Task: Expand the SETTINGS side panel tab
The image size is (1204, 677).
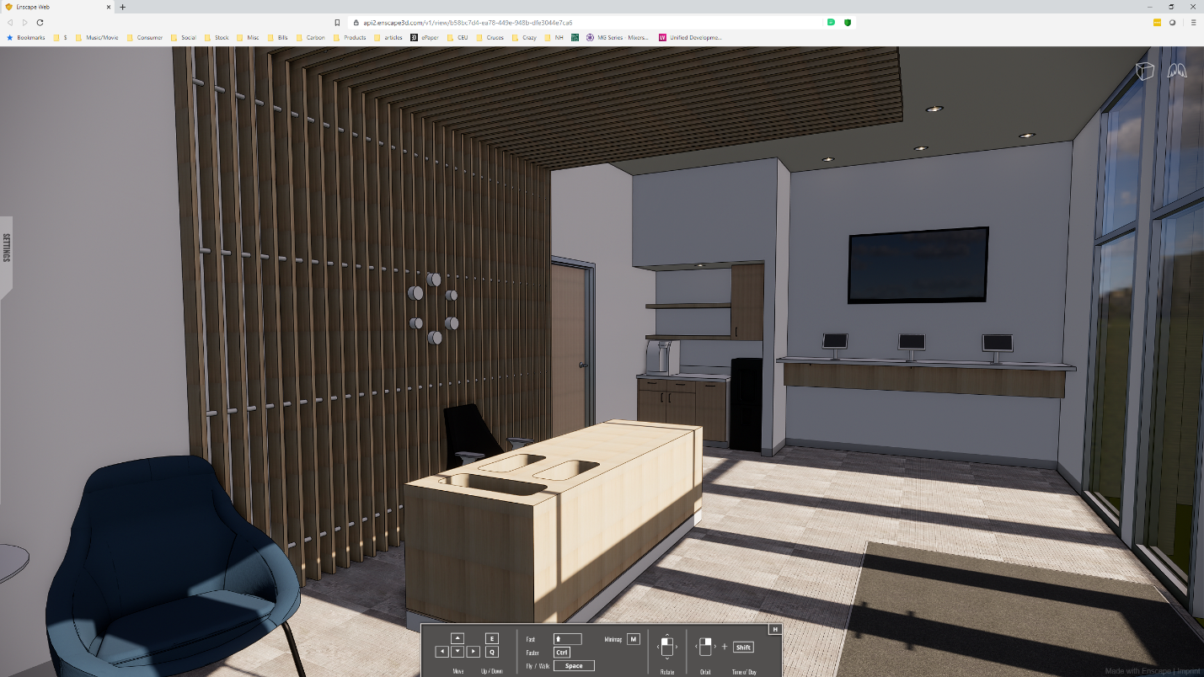Action: [x=7, y=248]
